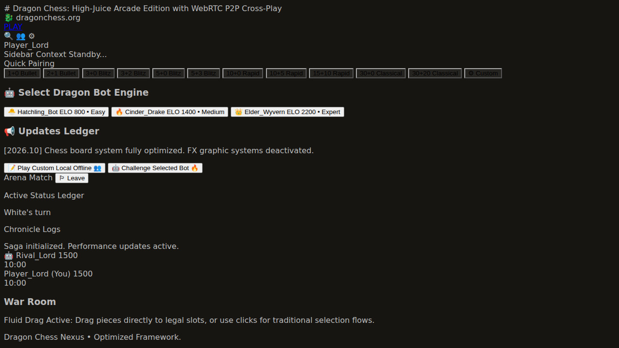619x348 pixels.
Task: Click the 'Dragon Chess Nexus' footer text
Action: [x=92, y=337]
